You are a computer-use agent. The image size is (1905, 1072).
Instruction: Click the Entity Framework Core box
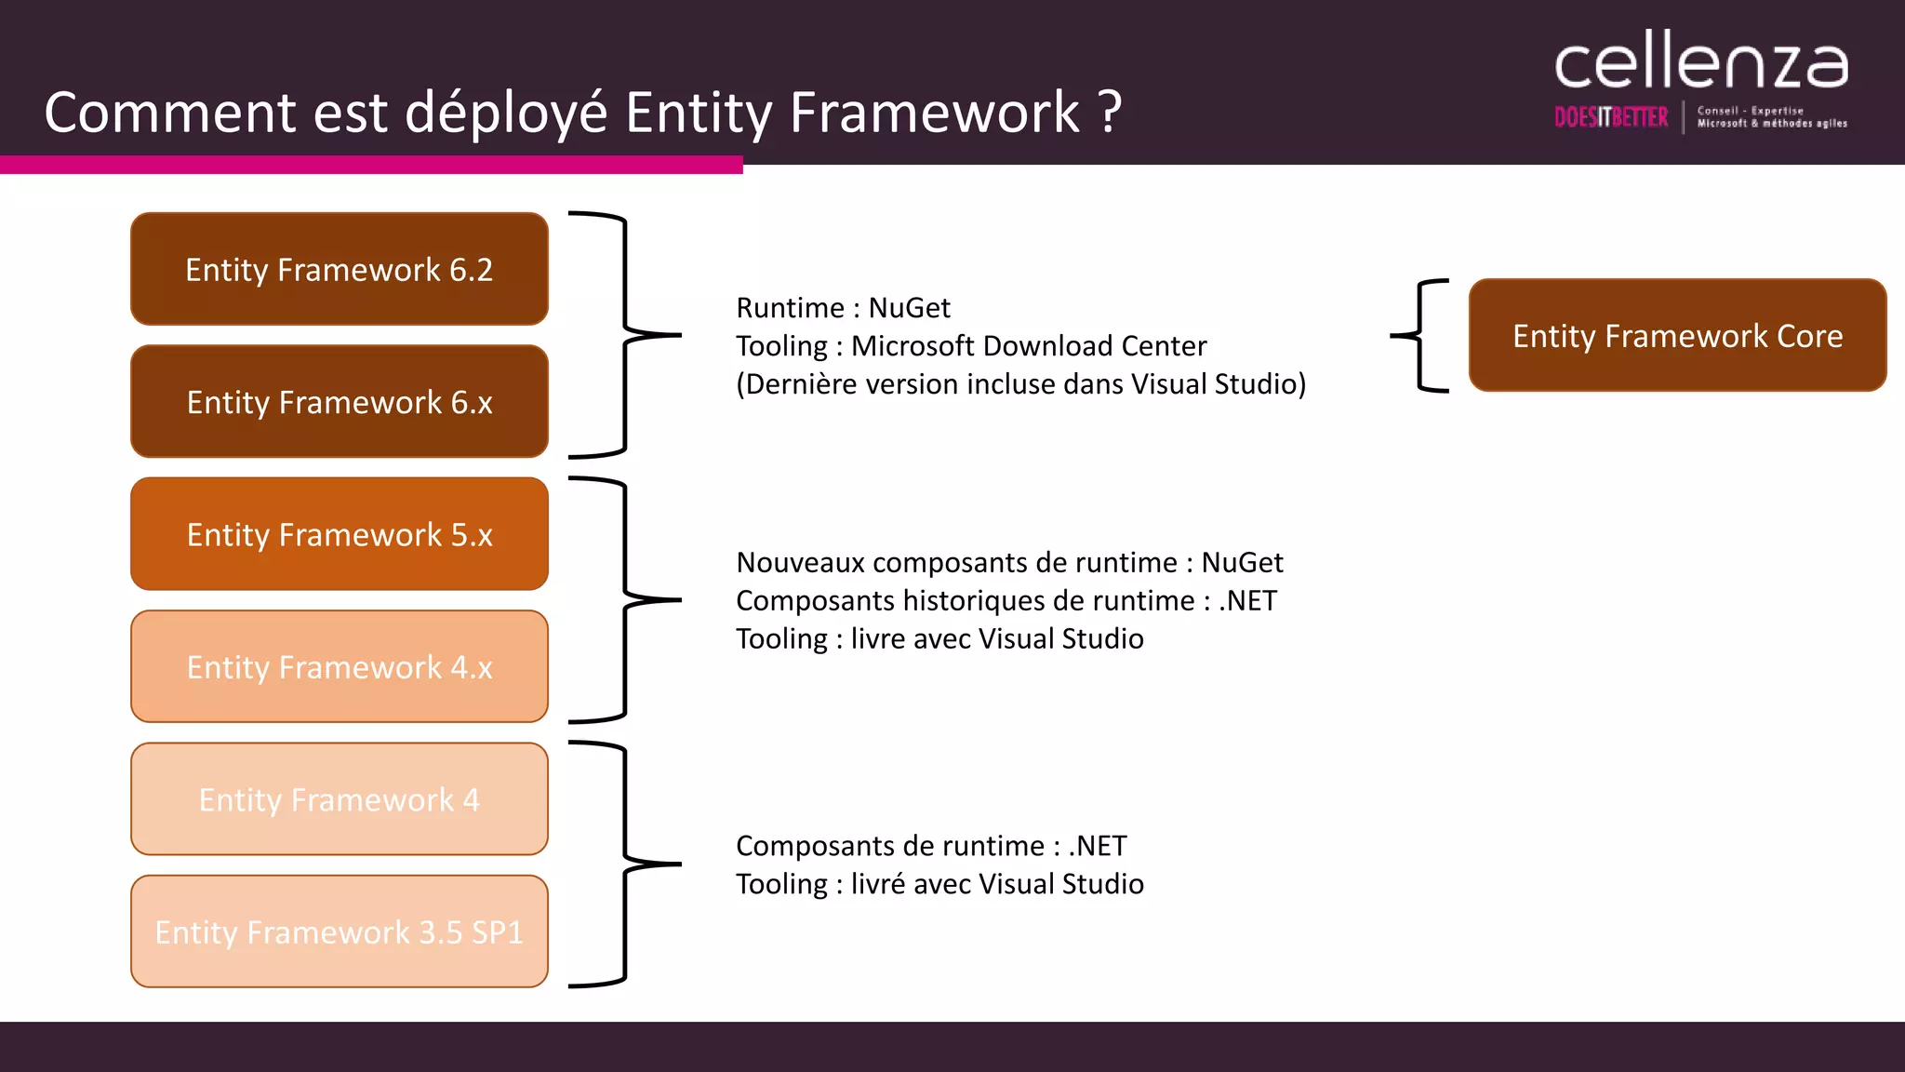coord(1678,335)
